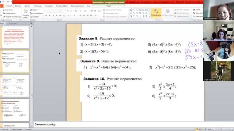Decrease font size with the shrink A icon
This screenshot has width=234, height=131.
click(71, 11)
